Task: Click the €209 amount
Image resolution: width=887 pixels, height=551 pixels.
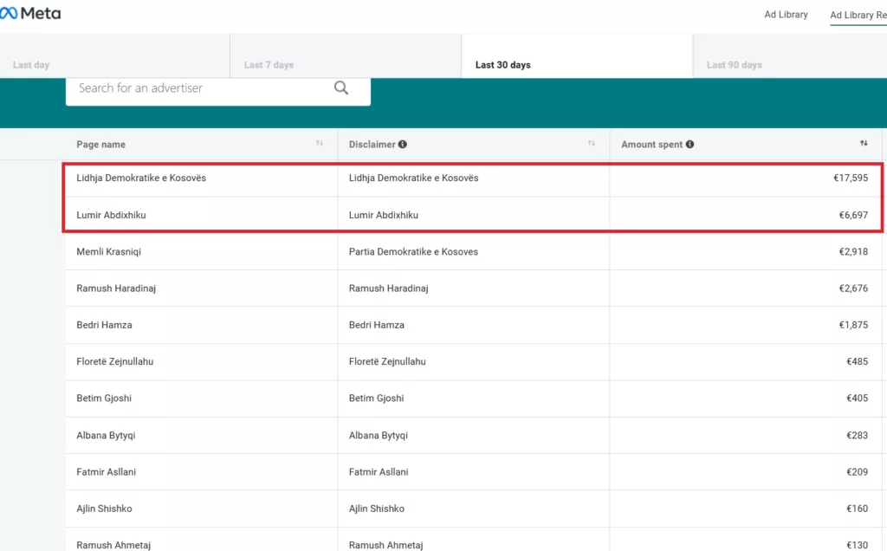Action: click(x=857, y=472)
